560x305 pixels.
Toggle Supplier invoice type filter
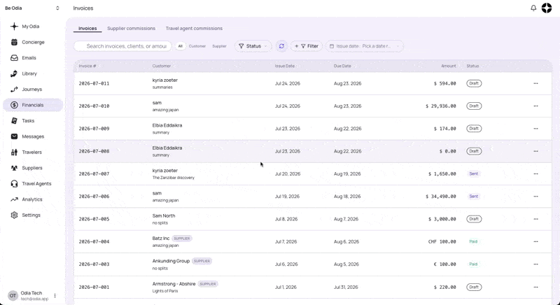pos(219,46)
